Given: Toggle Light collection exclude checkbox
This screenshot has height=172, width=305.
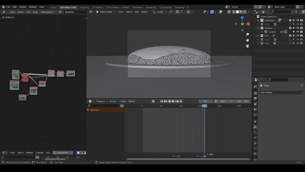Looking at the screenshot, I should coord(290,24).
